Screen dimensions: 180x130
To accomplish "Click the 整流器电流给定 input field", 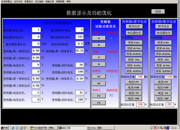I will (x=36, y=30).
